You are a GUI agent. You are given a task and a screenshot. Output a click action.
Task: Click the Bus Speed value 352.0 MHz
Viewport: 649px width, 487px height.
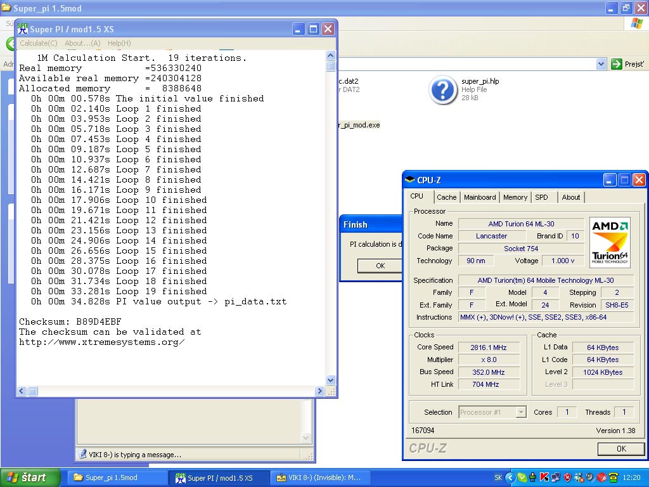click(489, 372)
